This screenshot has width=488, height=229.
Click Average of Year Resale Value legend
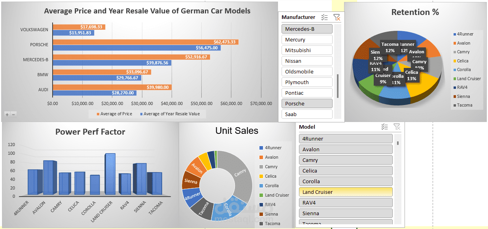(x=169, y=114)
